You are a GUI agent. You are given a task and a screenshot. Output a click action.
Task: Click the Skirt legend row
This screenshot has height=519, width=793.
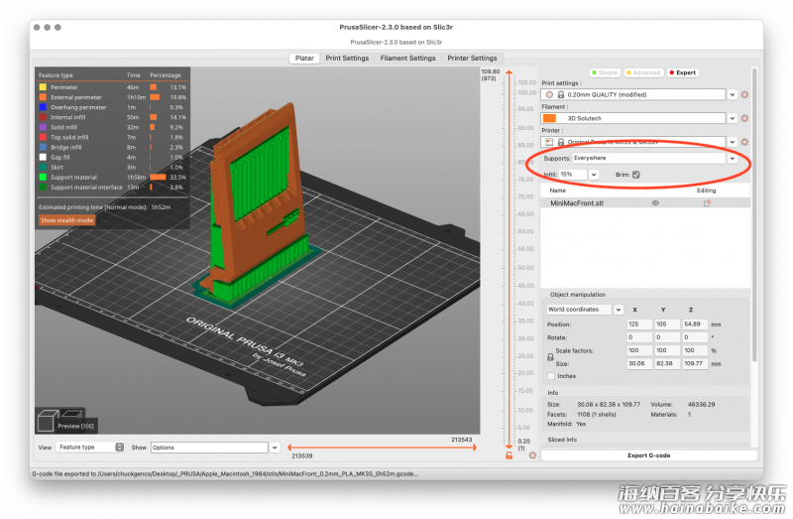pyautogui.click(x=112, y=167)
